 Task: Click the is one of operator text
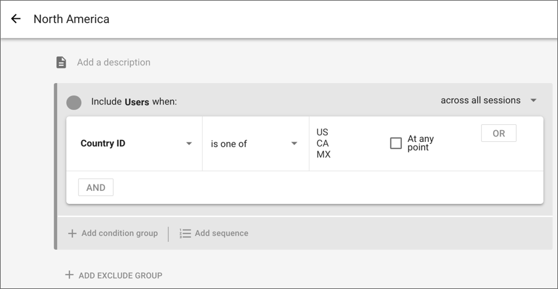coord(229,144)
